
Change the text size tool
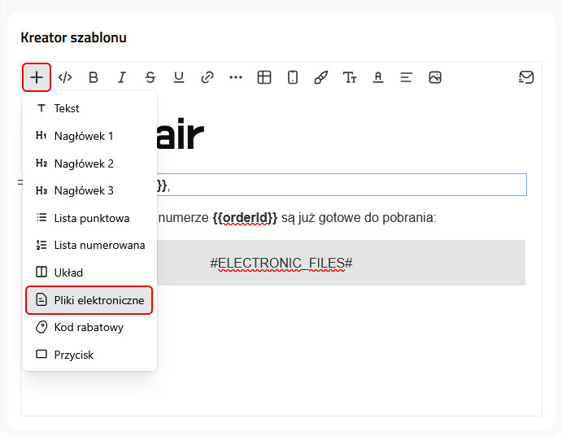tap(350, 77)
